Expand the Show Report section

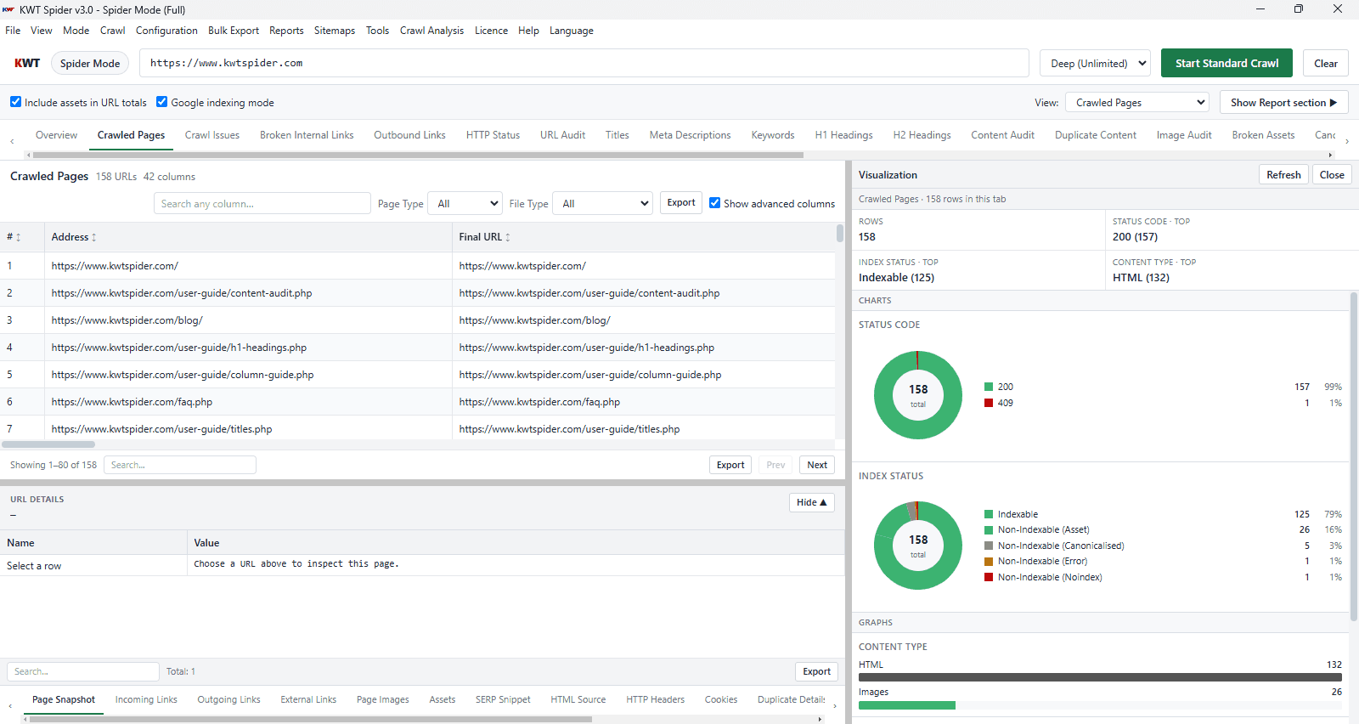(x=1283, y=103)
